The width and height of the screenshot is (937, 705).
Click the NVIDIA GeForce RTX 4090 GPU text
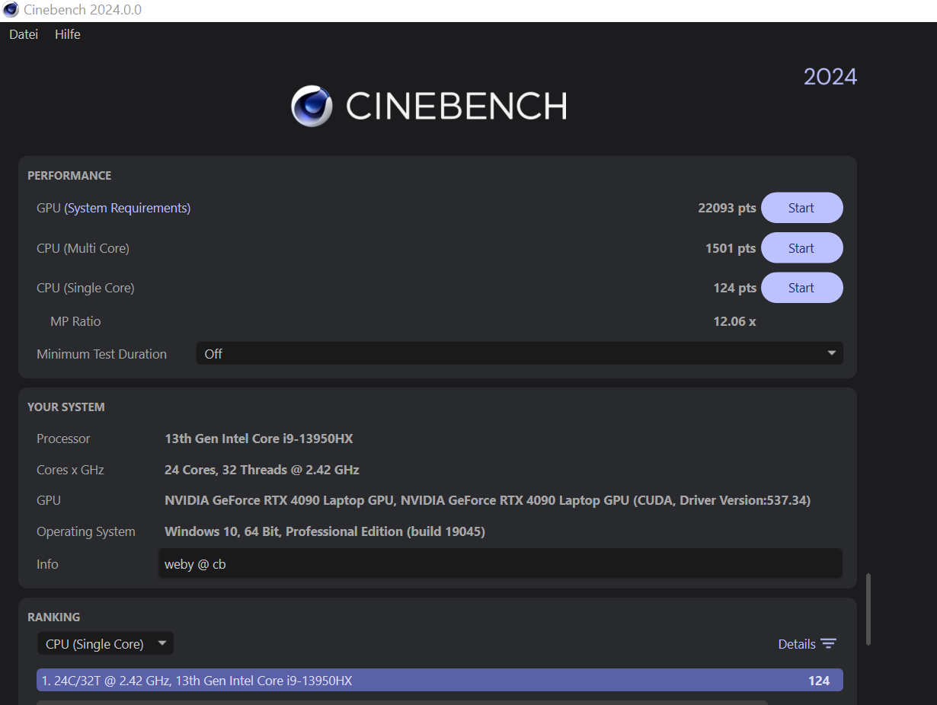488,500
